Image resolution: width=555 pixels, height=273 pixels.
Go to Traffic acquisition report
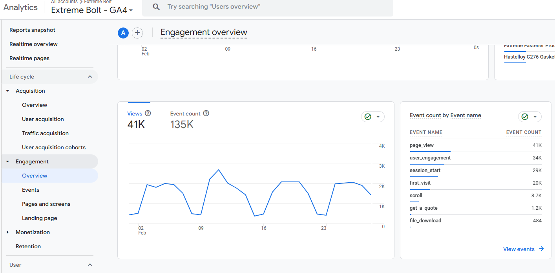click(x=45, y=133)
